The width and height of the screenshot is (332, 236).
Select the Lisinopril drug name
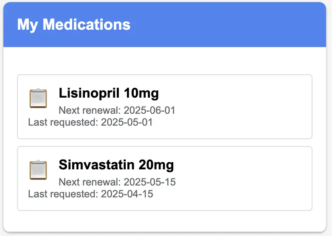click(x=89, y=93)
